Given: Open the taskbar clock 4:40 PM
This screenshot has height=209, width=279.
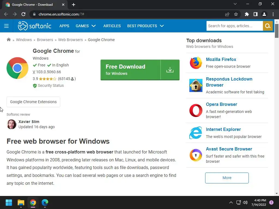Looking at the screenshot, I should click(259, 202).
